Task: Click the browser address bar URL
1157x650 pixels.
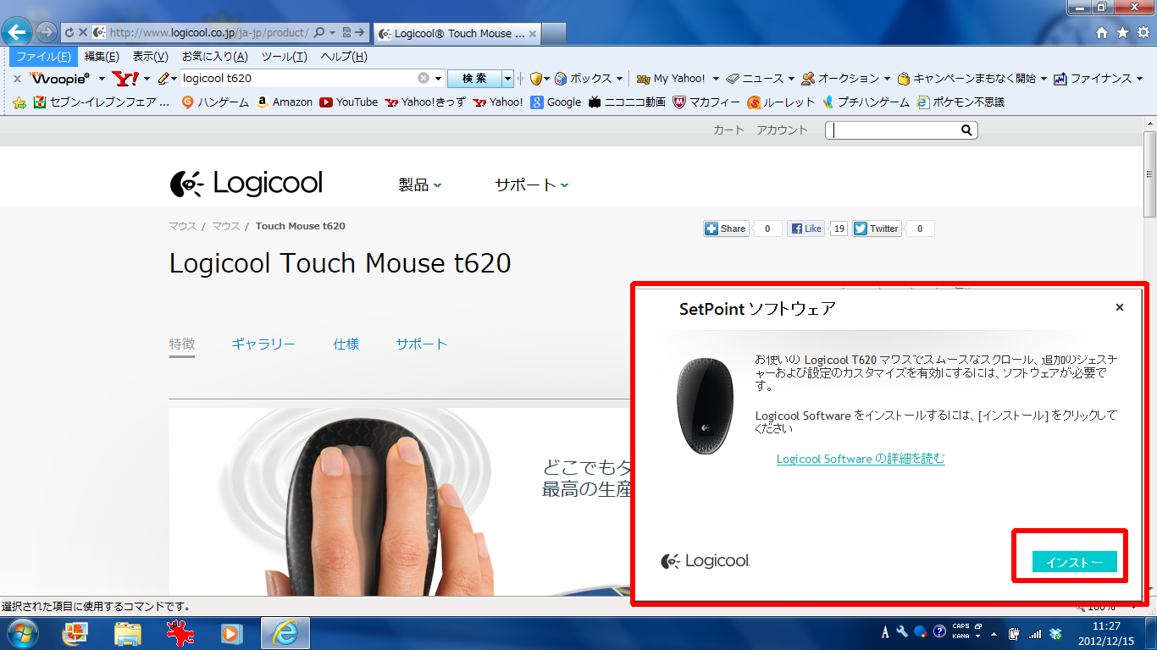Action: (208, 33)
